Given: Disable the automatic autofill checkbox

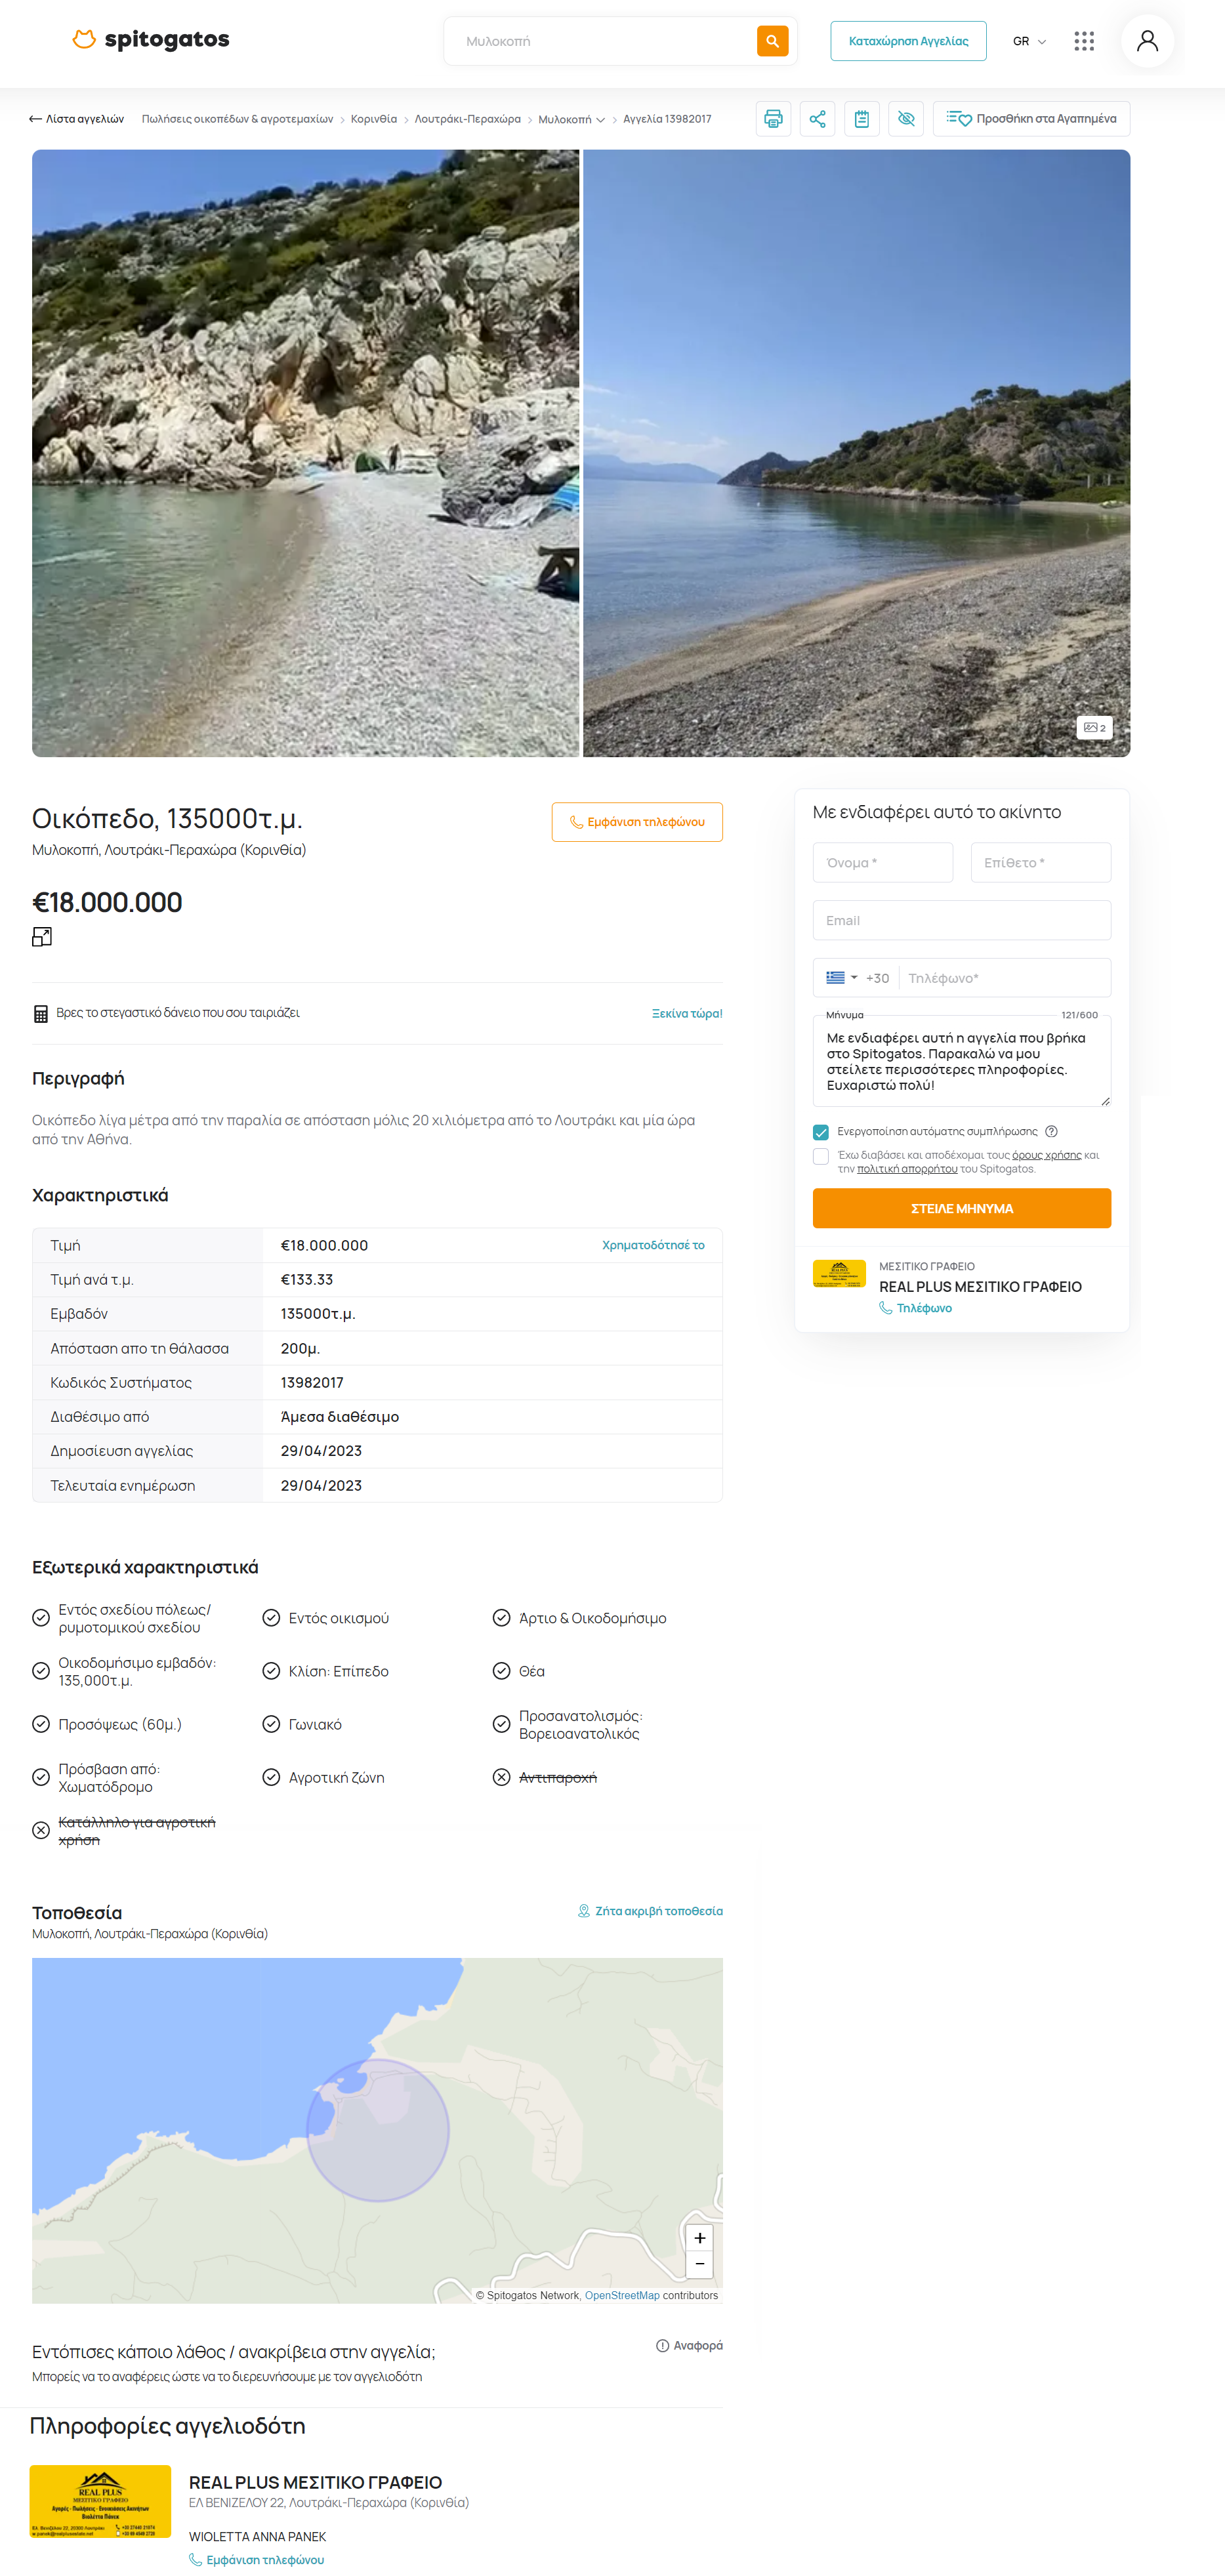Looking at the screenshot, I should pyautogui.click(x=821, y=1132).
